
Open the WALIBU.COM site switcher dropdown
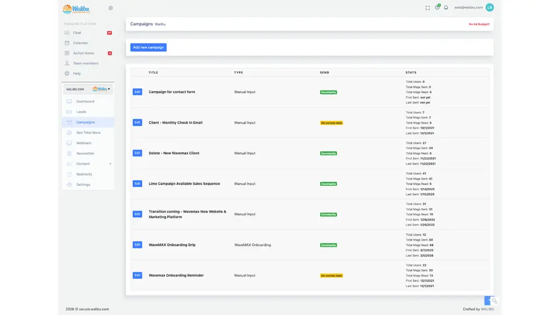click(x=88, y=89)
